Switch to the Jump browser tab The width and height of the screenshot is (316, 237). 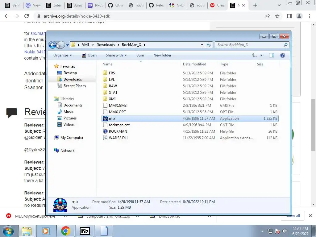tap(75, 5)
